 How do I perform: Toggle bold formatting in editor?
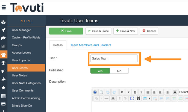122,92
